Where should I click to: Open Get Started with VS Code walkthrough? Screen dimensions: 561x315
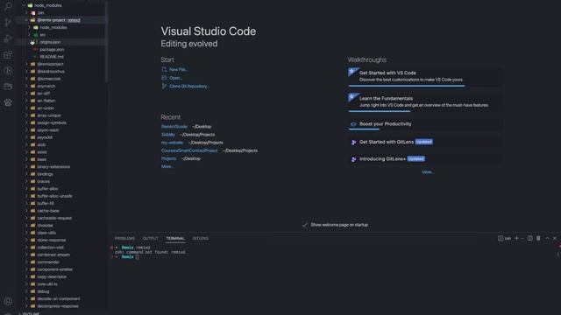pos(424,76)
